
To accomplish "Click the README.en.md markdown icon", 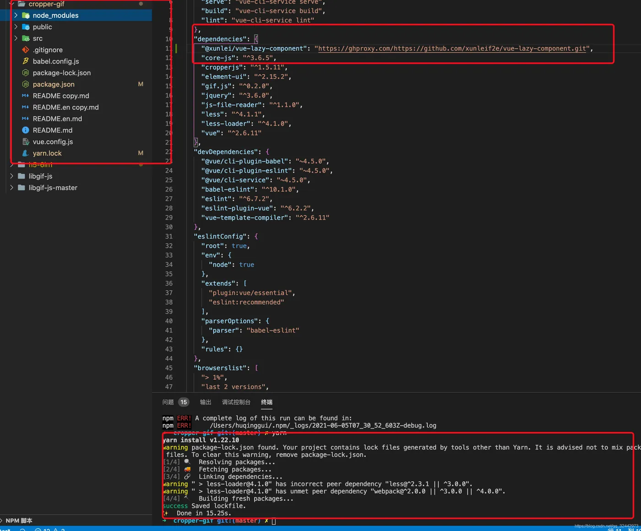I will [x=26, y=119].
